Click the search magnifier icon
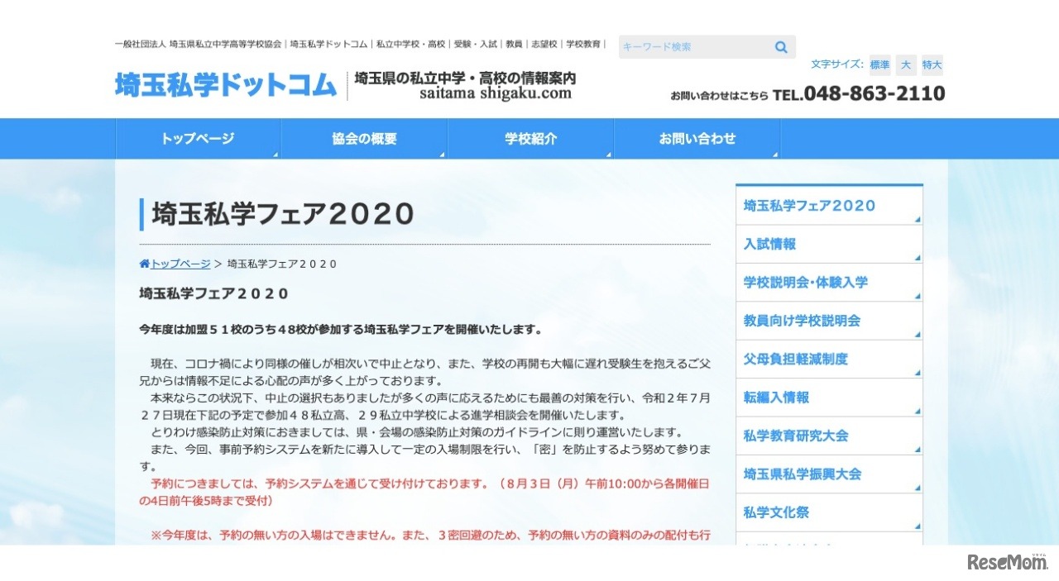This screenshot has width=1059, height=581. point(780,47)
